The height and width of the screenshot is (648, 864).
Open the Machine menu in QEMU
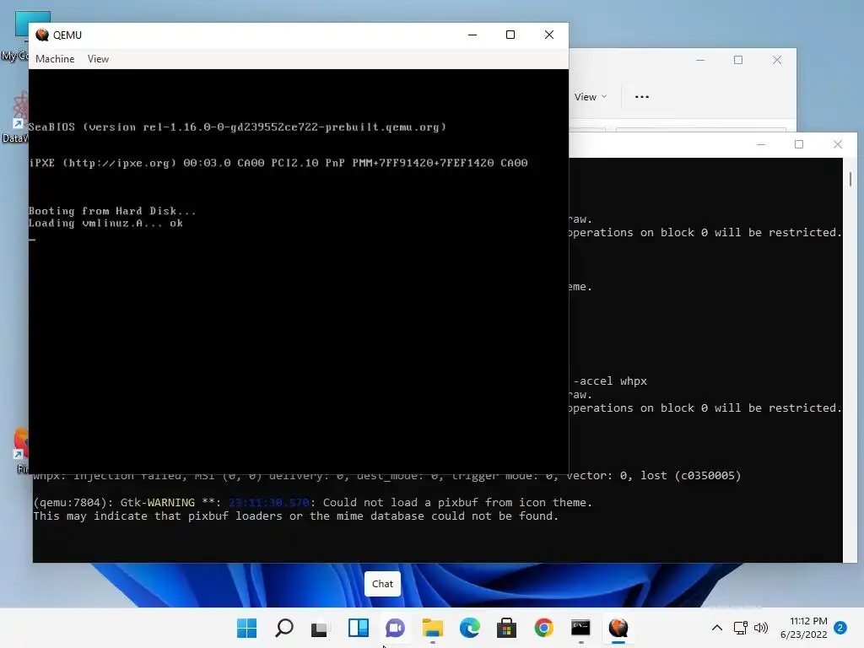(x=55, y=59)
